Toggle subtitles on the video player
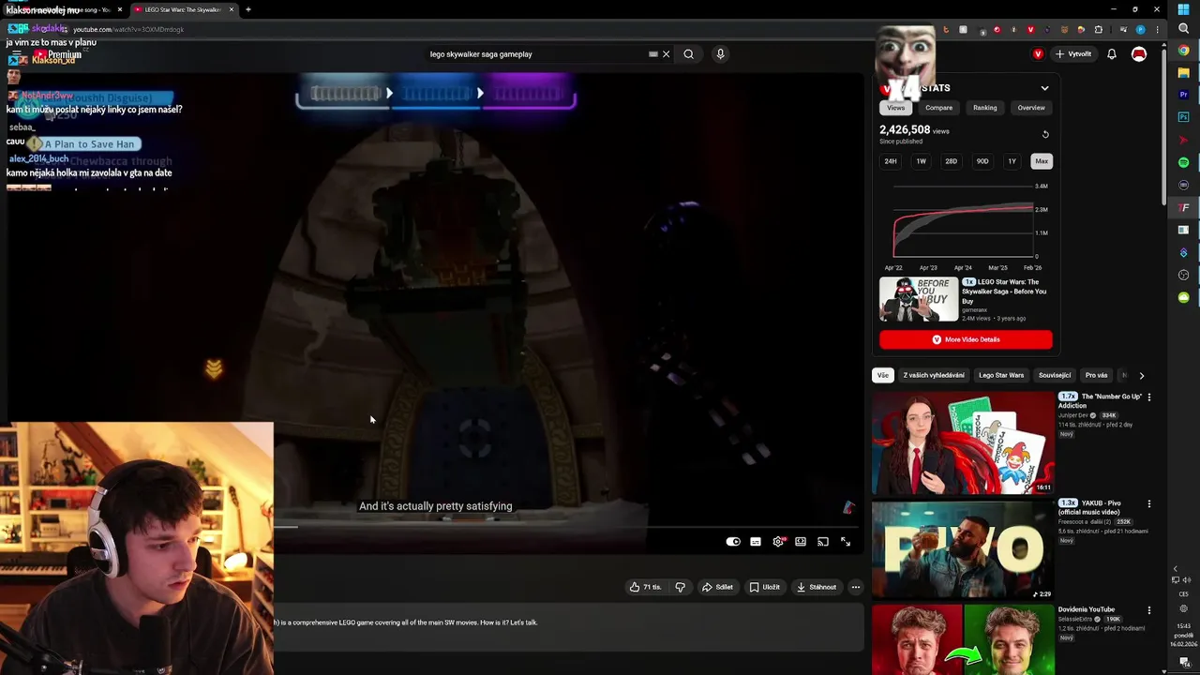This screenshot has height=675, width=1200. coord(756,542)
